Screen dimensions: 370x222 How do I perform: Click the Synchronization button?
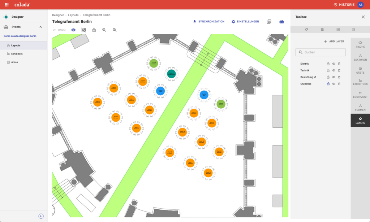pyautogui.click(x=209, y=22)
